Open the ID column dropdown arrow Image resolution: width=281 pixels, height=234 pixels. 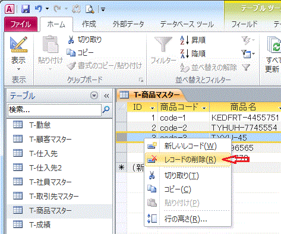(x=152, y=108)
